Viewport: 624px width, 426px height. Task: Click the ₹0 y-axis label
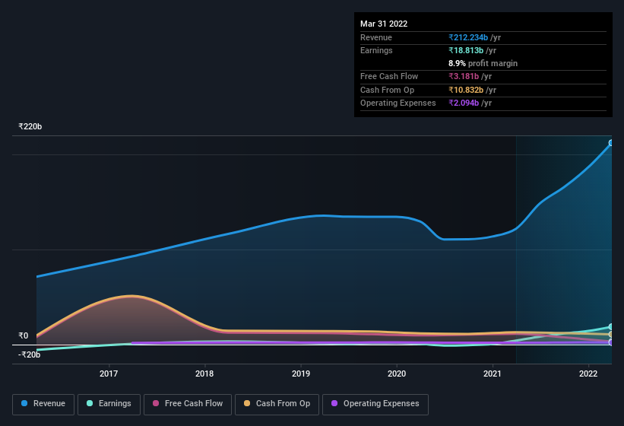[24, 335]
